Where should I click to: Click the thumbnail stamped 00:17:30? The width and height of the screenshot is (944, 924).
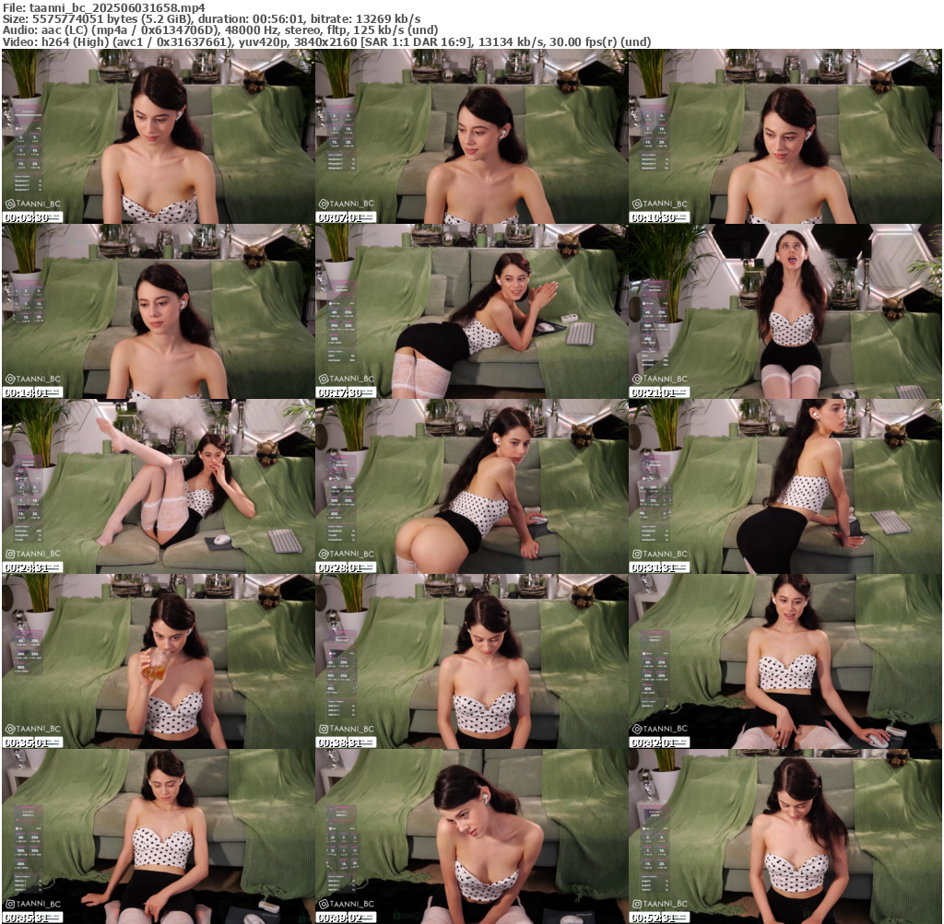(471, 311)
